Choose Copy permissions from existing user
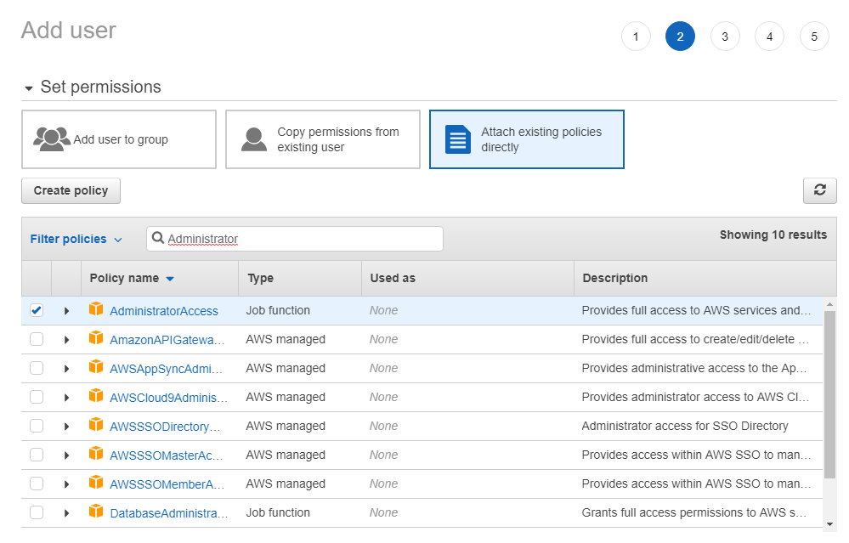Viewport: 849px width, 543px height. point(323,139)
